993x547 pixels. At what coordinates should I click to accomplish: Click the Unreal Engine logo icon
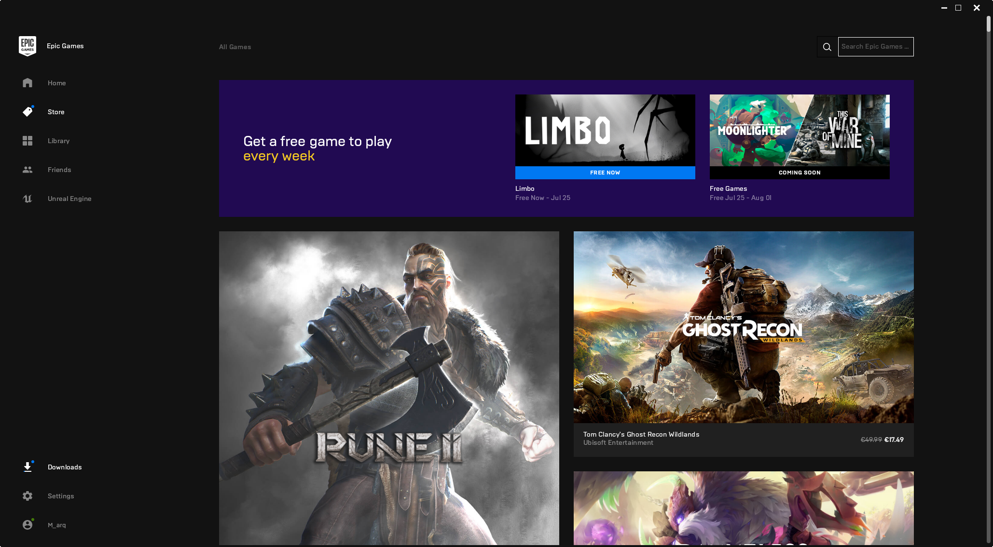(x=28, y=199)
